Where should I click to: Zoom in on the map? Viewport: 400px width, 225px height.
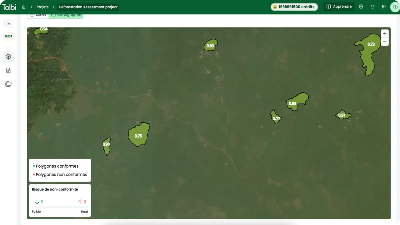[385, 34]
